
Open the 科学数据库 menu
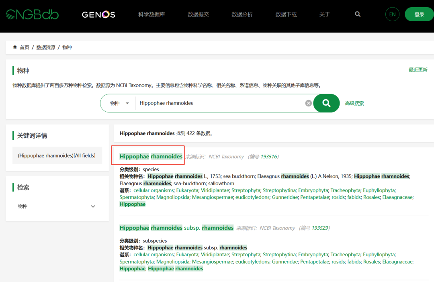click(x=151, y=14)
